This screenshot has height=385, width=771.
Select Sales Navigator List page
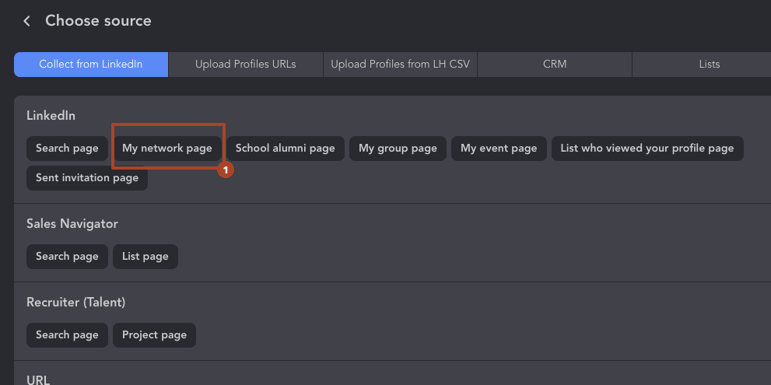point(145,257)
